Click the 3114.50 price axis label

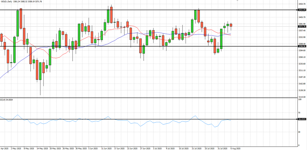pos(302,97)
